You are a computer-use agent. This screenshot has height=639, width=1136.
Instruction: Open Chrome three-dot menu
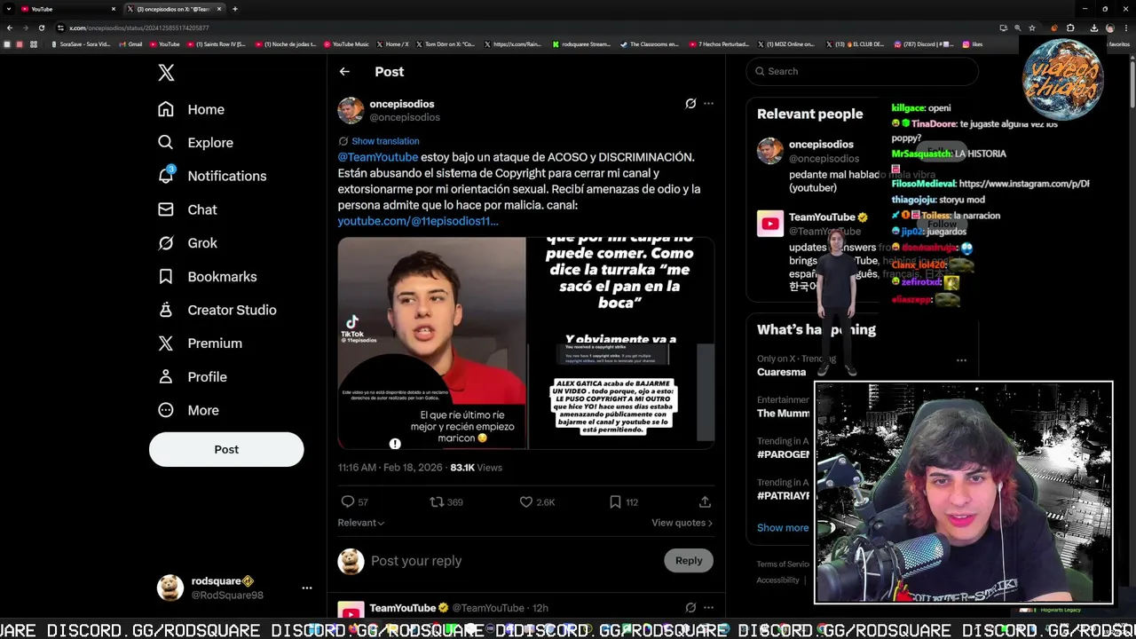(1127, 28)
